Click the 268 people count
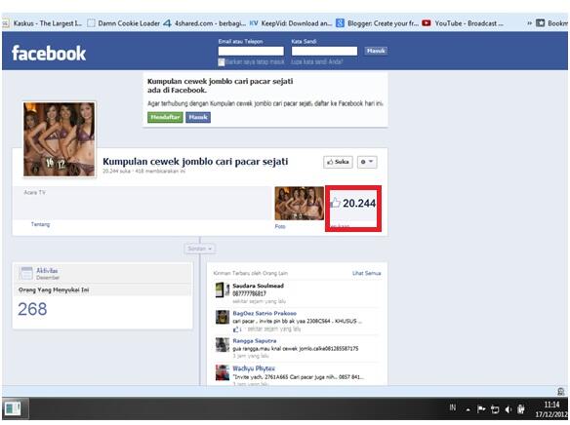The width and height of the screenshot is (570, 425). (x=32, y=309)
